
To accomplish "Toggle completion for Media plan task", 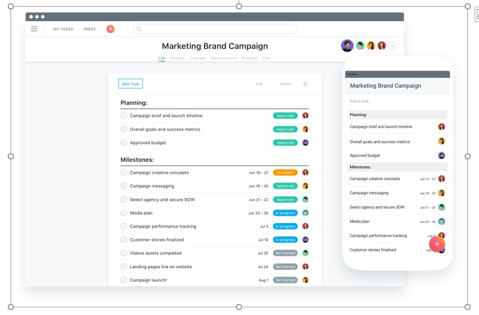I will click(x=124, y=213).
